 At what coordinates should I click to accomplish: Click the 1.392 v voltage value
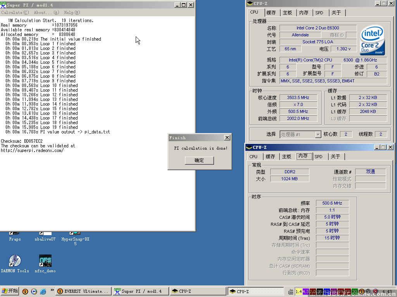coord(343,49)
